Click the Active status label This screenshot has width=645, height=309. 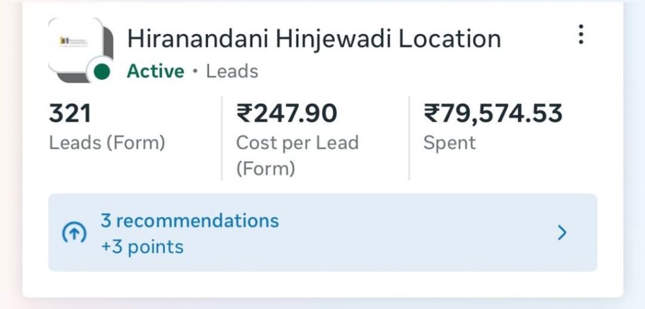click(x=156, y=71)
